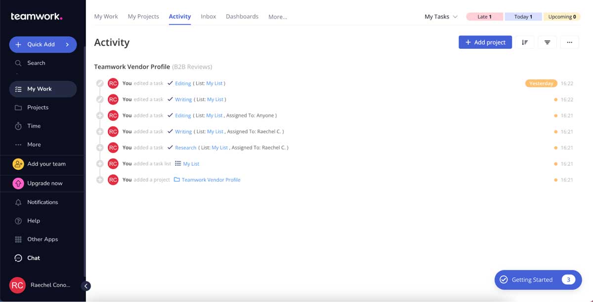Viewport: 593px width, 302px height.
Task: Open the Dashboards tab
Action: tap(242, 16)
